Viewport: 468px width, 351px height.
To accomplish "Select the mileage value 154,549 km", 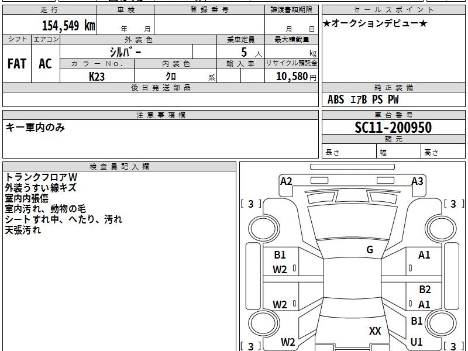I will coord(68,25).
